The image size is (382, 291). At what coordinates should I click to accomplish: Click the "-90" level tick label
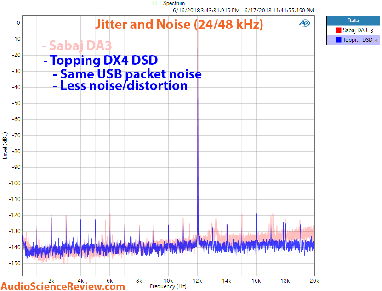[x=17, y=167]
